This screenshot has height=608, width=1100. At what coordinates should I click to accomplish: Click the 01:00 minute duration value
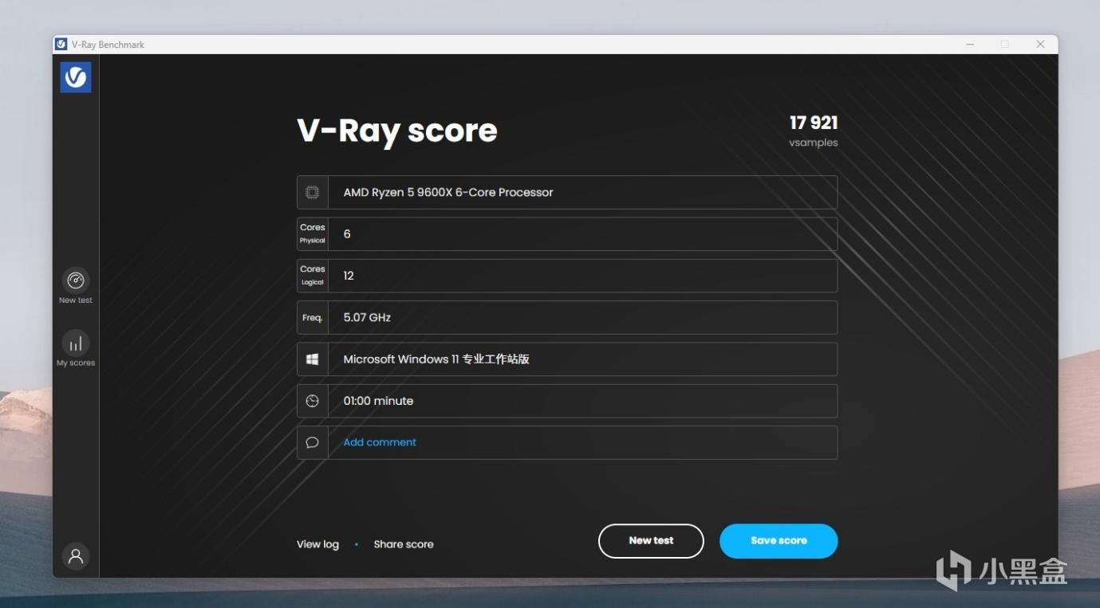pos(378,401)
